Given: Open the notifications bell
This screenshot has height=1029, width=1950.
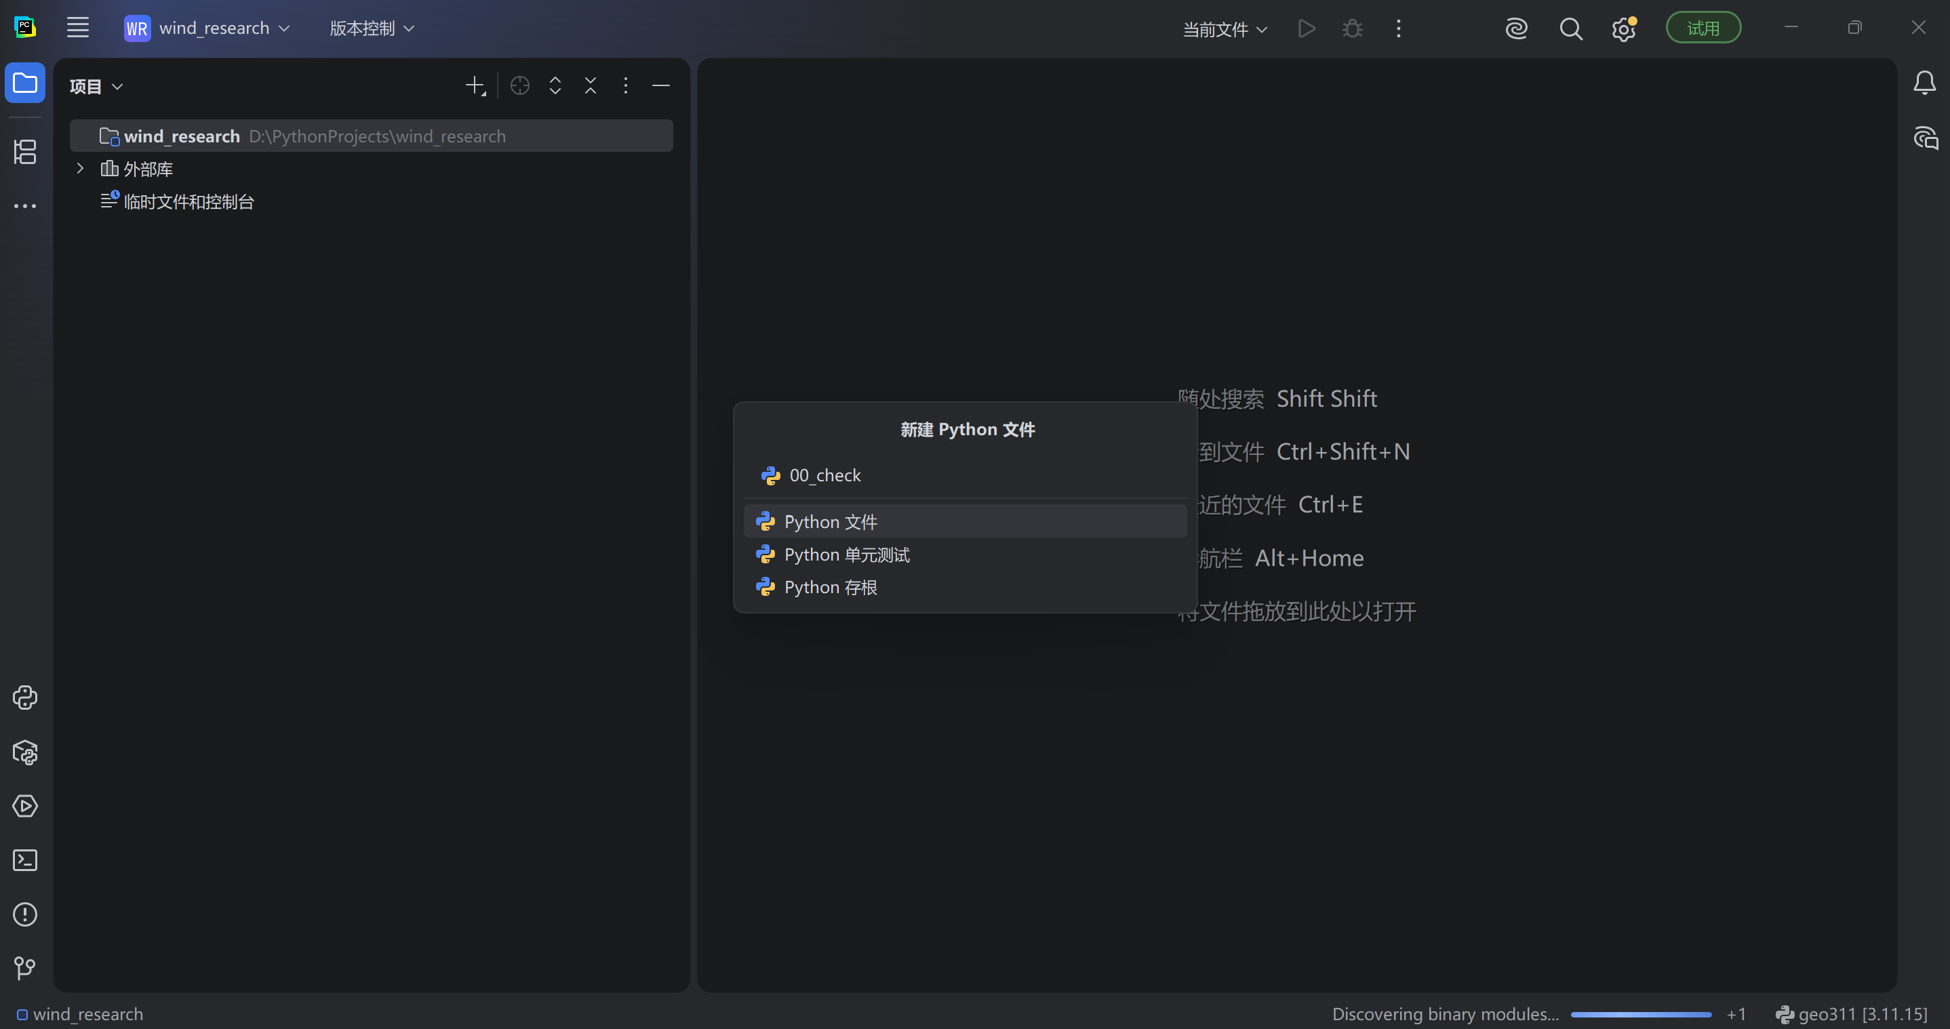Looking at the screenshot, I should pos(1924,83).
